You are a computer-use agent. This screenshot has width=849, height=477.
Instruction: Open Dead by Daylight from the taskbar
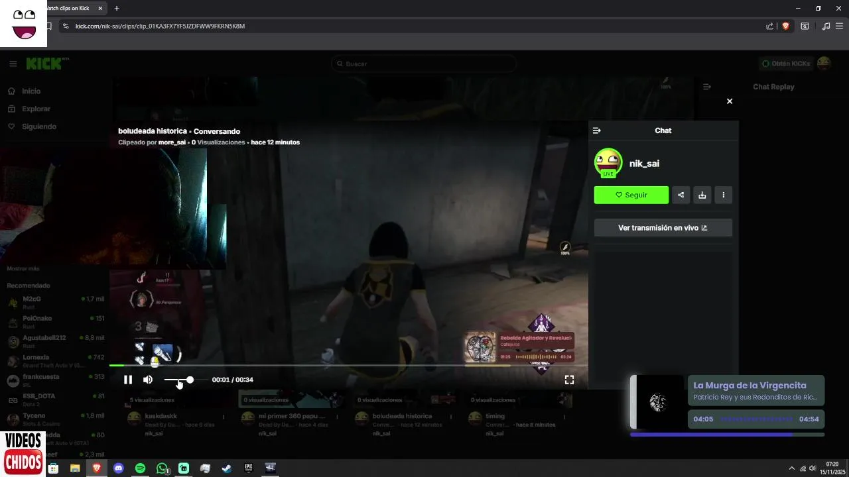[270, 468]
